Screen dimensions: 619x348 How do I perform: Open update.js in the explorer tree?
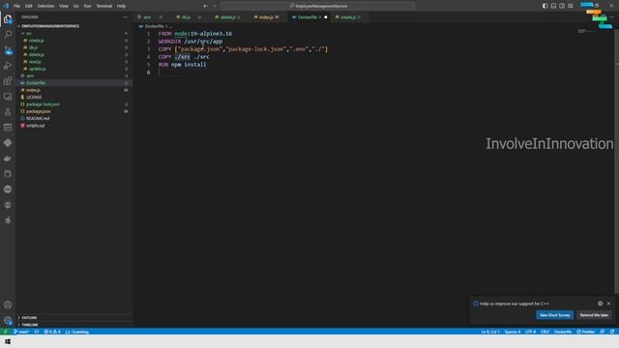point(37,69)
